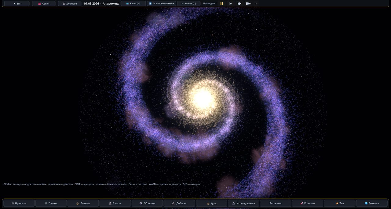Open the Решения tab
Viewport: 391px width, 209px height.
pos(276,203)
